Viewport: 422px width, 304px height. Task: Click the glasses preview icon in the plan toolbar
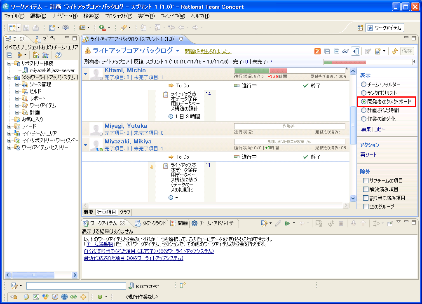pos(346,51)
